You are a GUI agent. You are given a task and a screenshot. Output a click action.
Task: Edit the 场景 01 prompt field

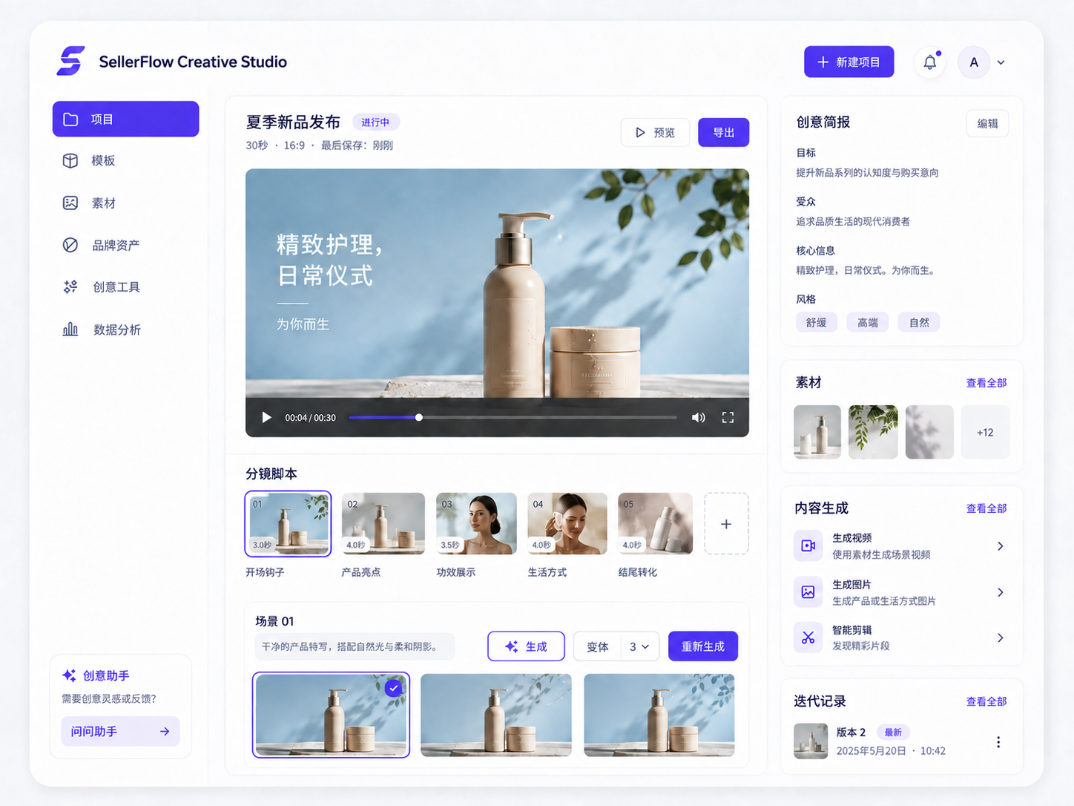pyautogui.click(x=355, y=646)
